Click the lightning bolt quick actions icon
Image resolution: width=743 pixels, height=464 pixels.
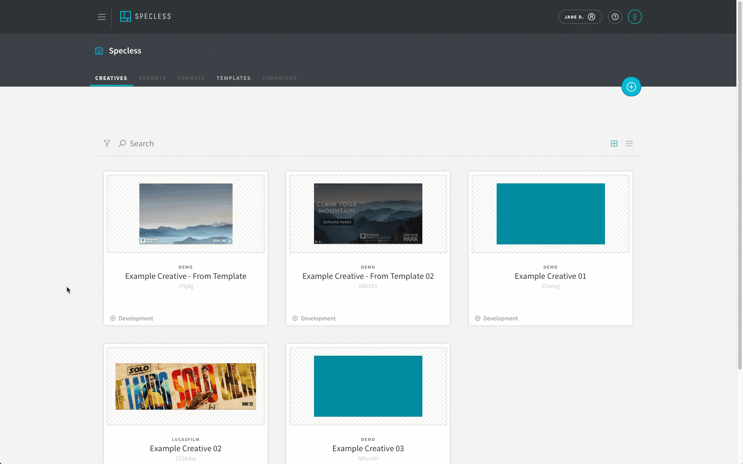pos(635,17)
